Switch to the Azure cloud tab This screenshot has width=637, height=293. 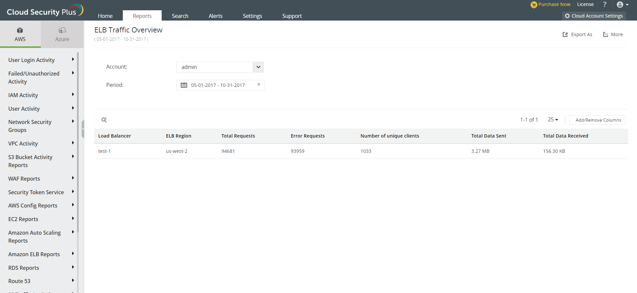click(62, 34)
